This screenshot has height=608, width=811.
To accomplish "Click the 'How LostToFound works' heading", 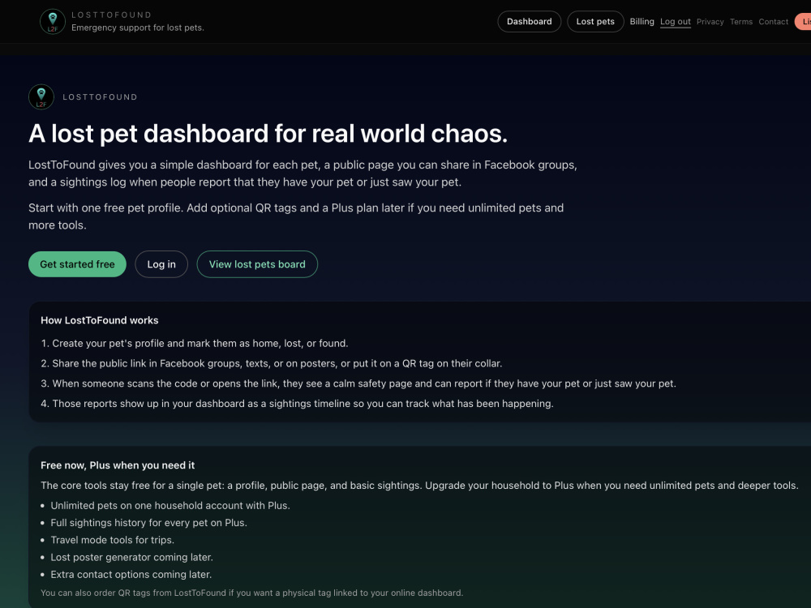I will pos(99,320).
